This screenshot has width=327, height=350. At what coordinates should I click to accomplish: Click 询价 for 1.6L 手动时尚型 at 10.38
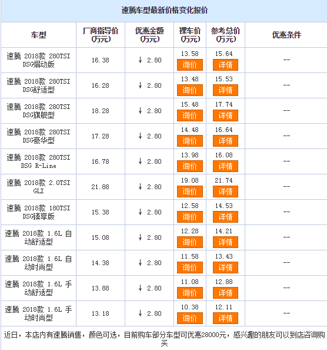pos(190,318)
